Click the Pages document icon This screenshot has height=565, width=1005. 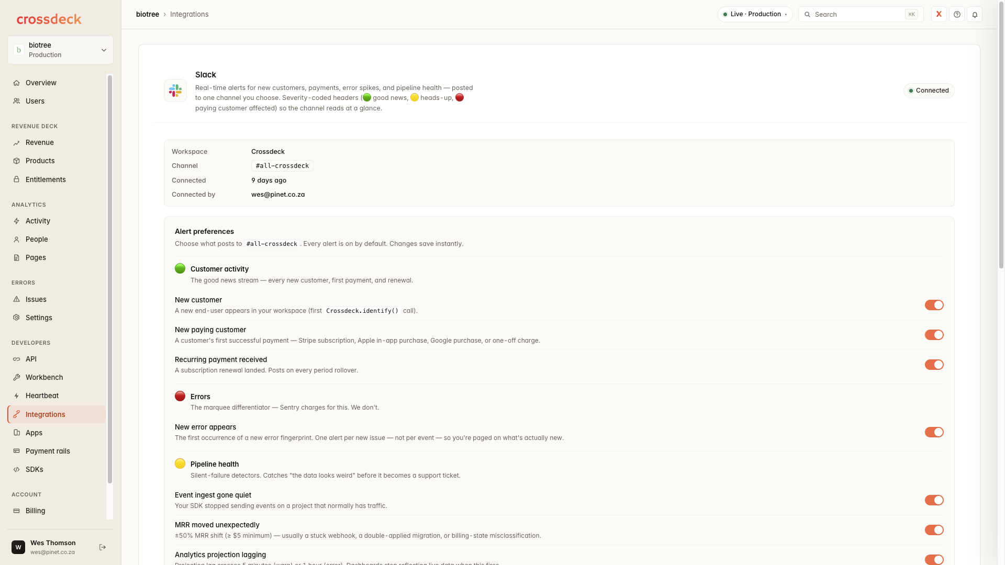(17, 258)
